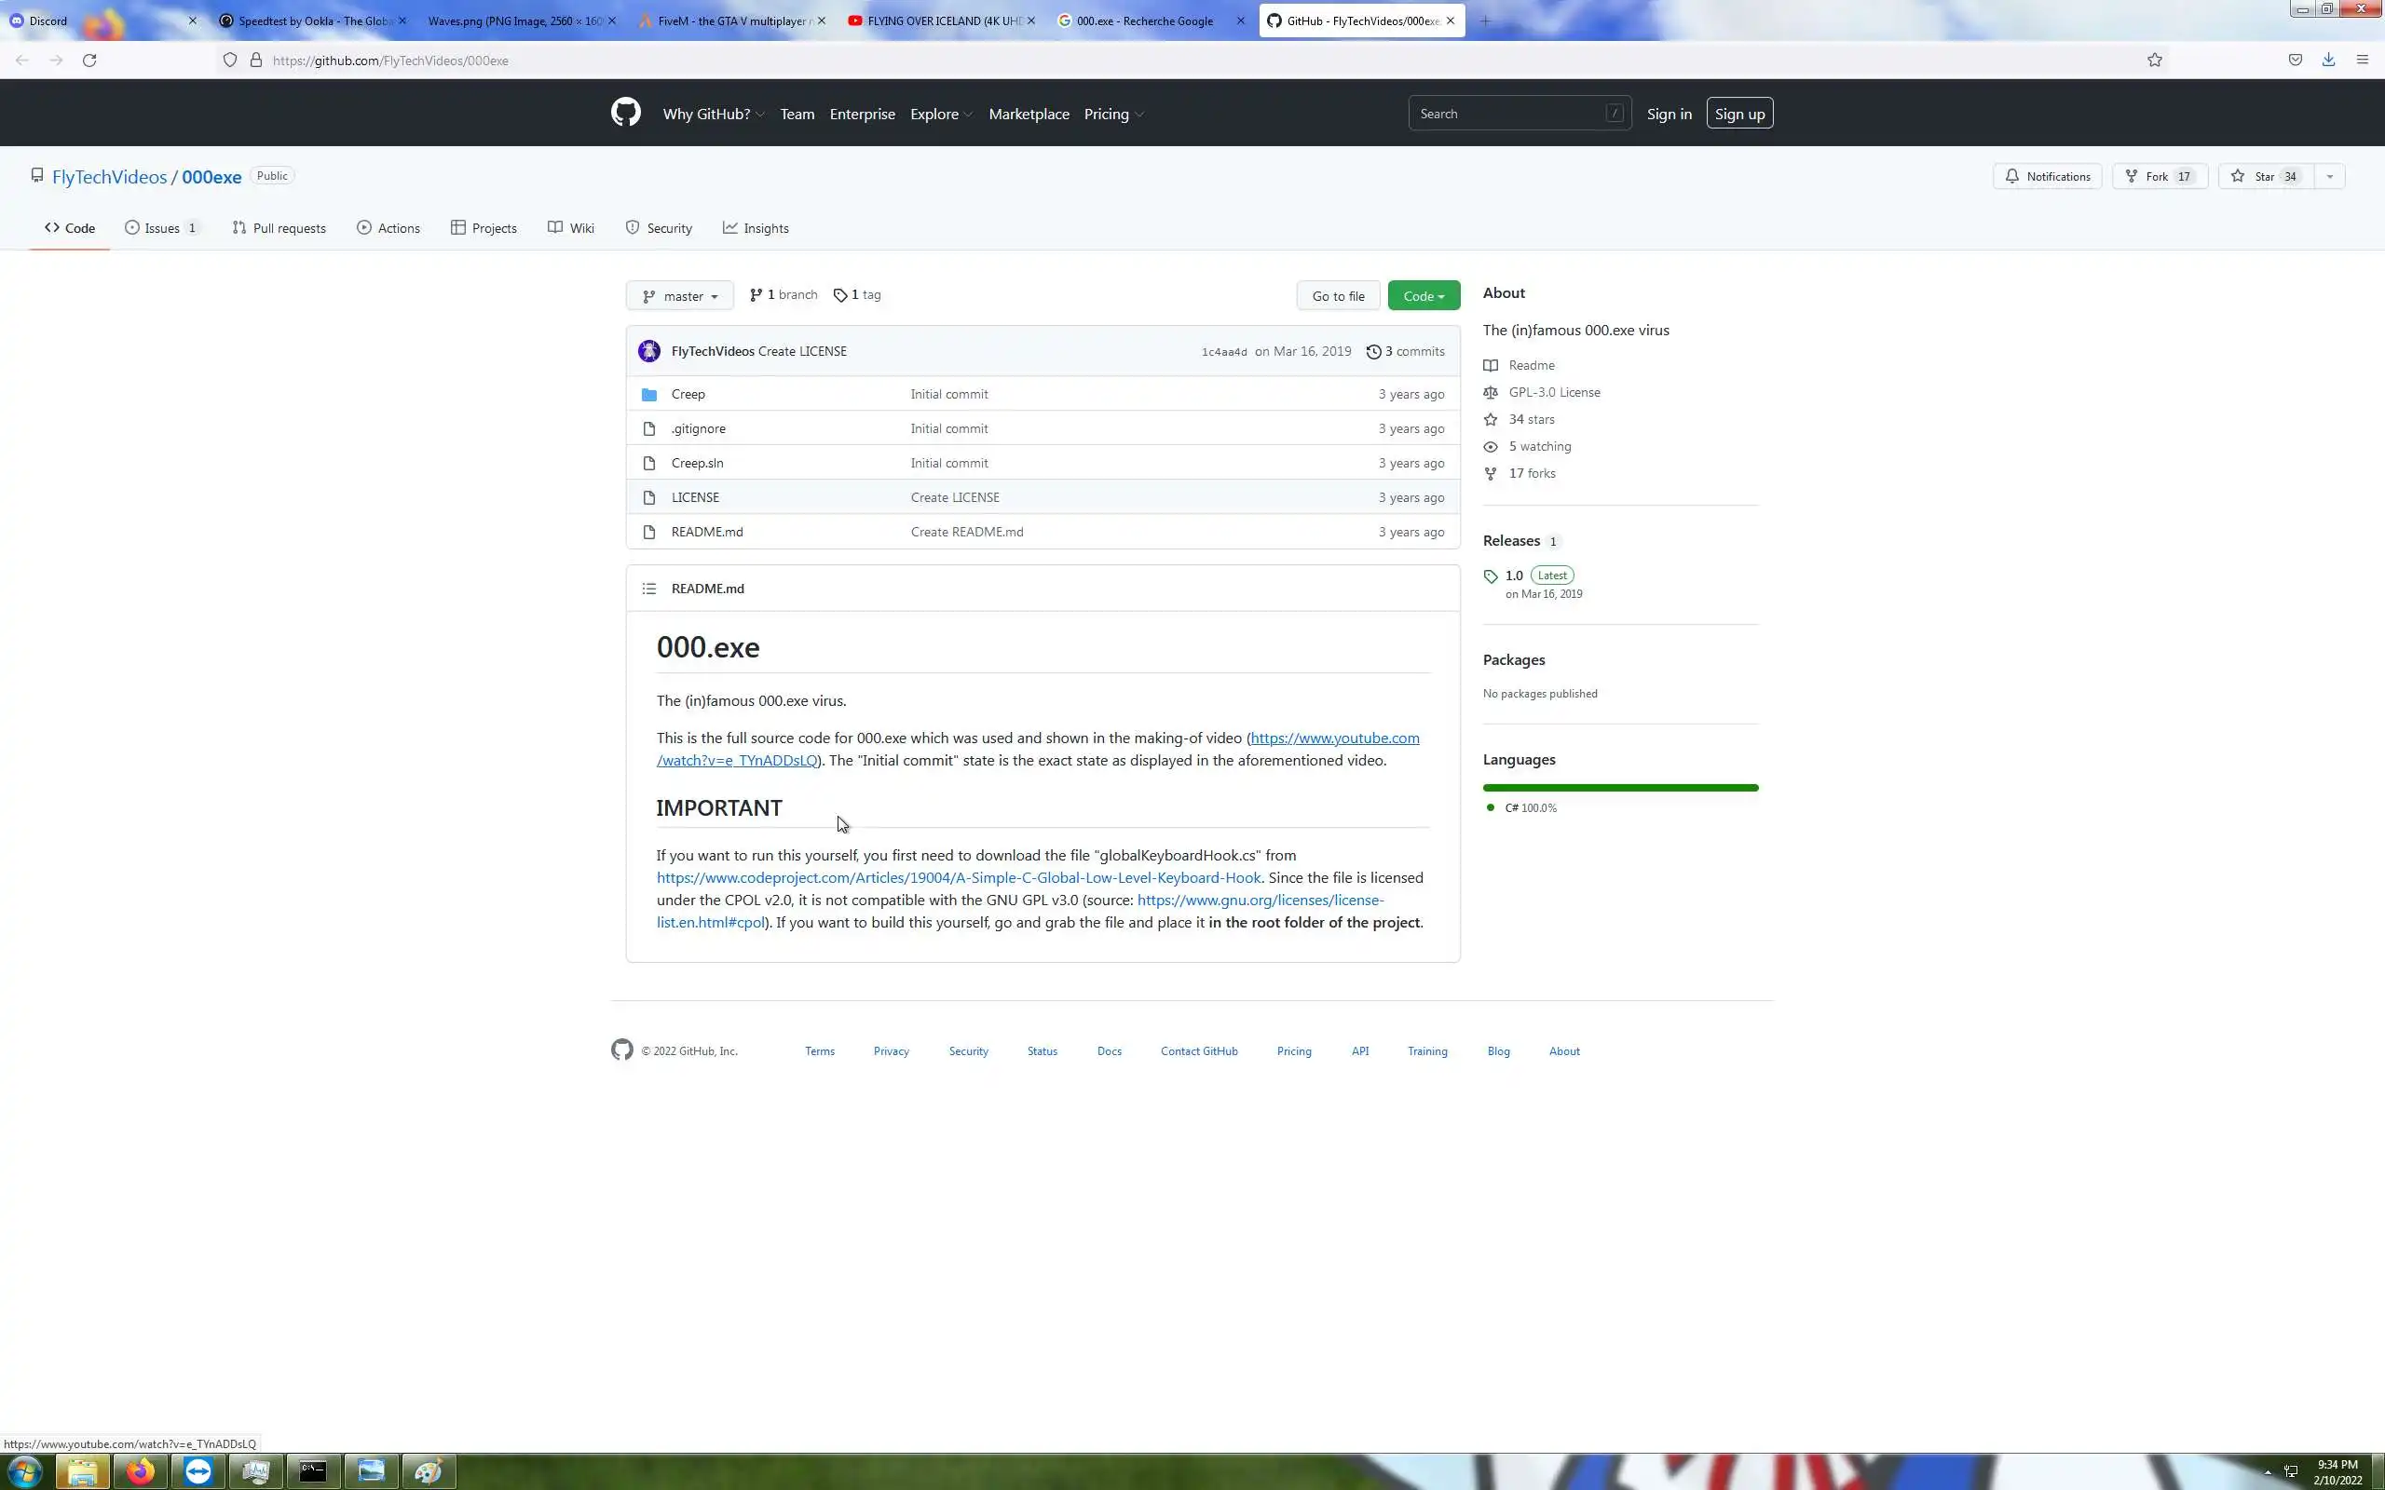Click the README table of contents icon

(x=648, y=589)
